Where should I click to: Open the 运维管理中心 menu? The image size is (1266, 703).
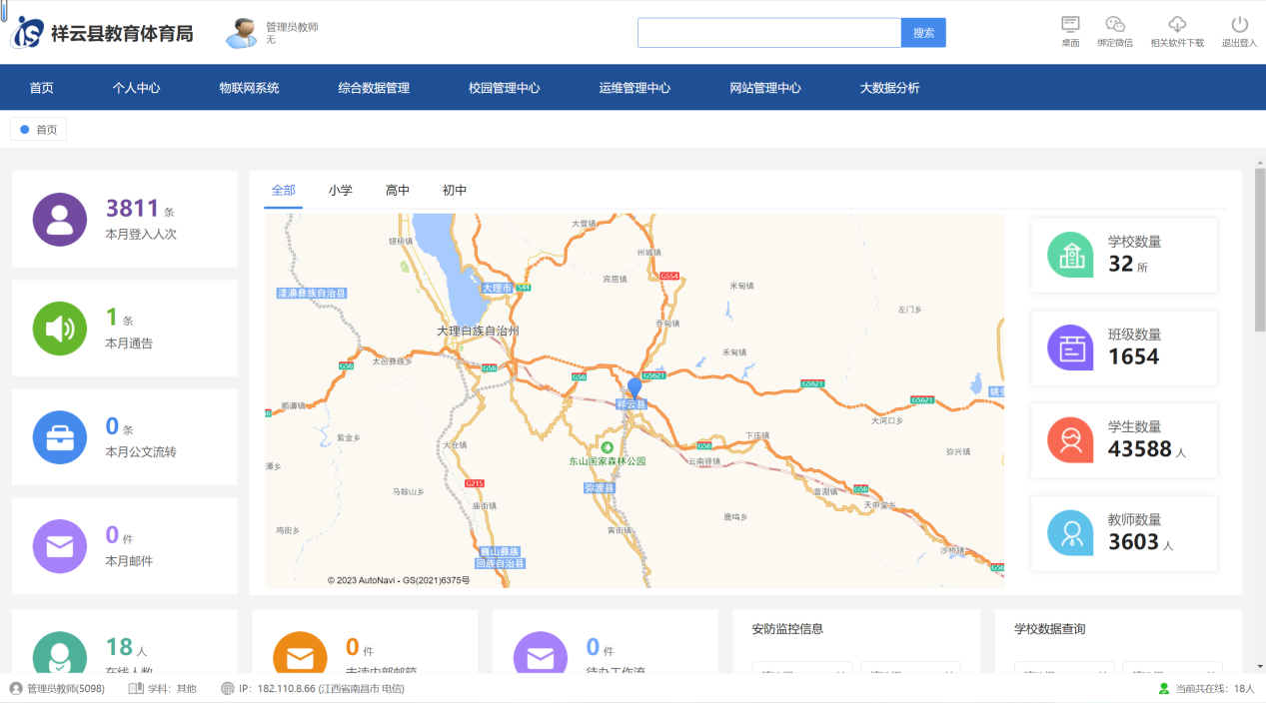[634, 88]
